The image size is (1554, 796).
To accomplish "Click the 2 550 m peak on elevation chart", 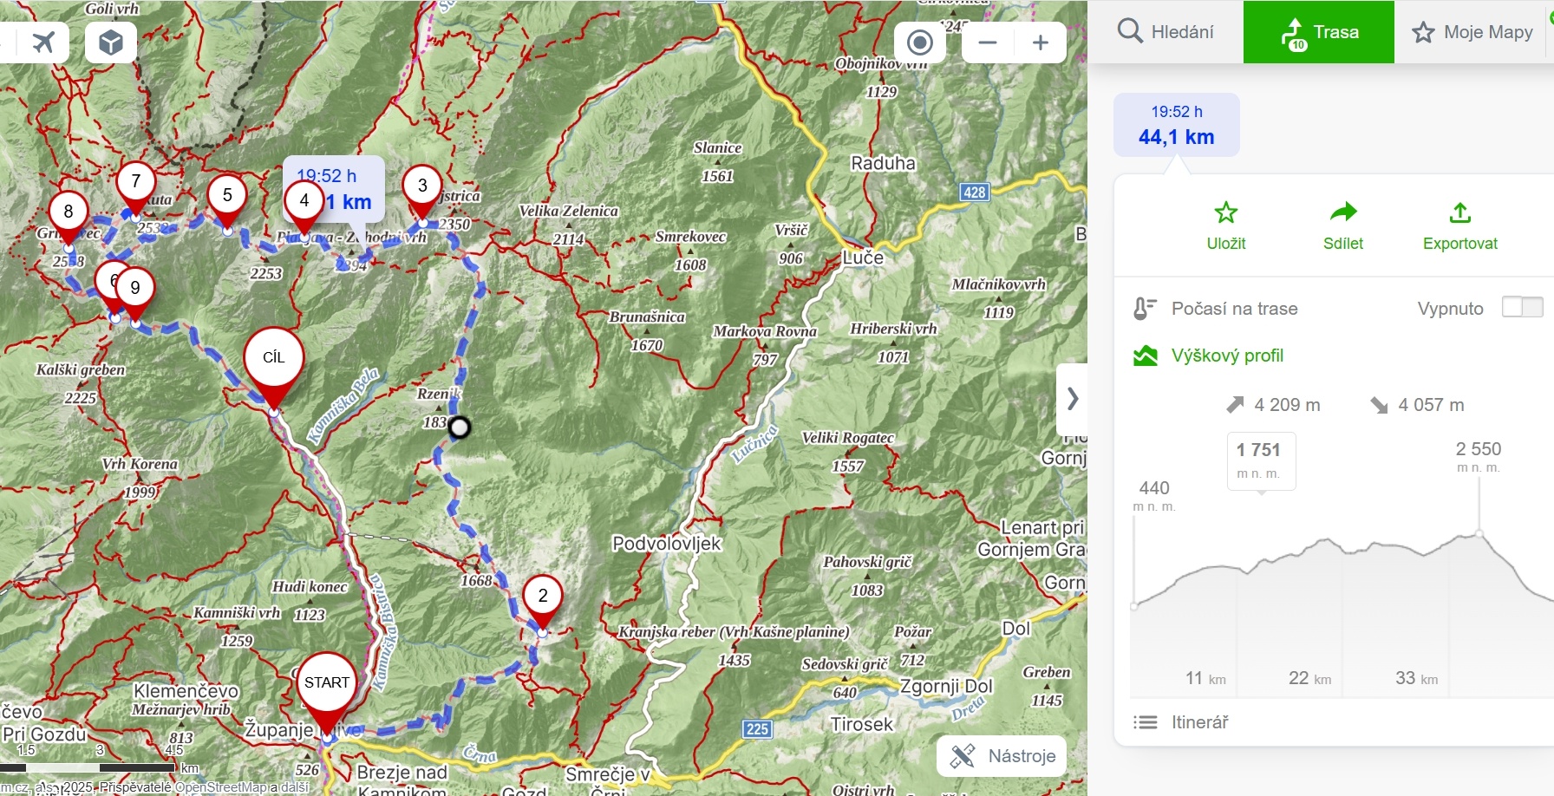I will tap(1479, 533).
